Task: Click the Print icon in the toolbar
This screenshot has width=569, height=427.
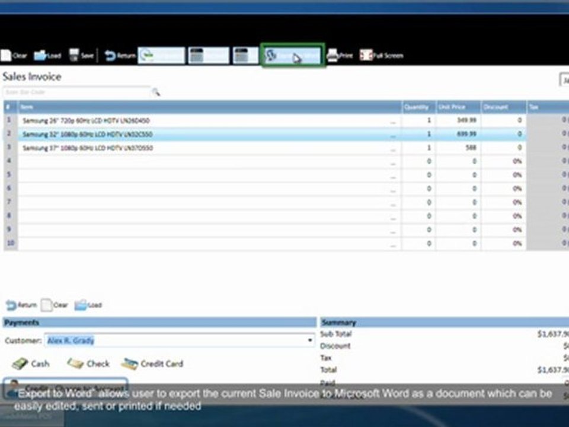Action: click(339, 55)
